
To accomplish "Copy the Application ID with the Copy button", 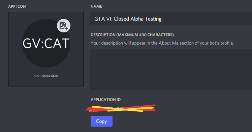I will [101, 121].
